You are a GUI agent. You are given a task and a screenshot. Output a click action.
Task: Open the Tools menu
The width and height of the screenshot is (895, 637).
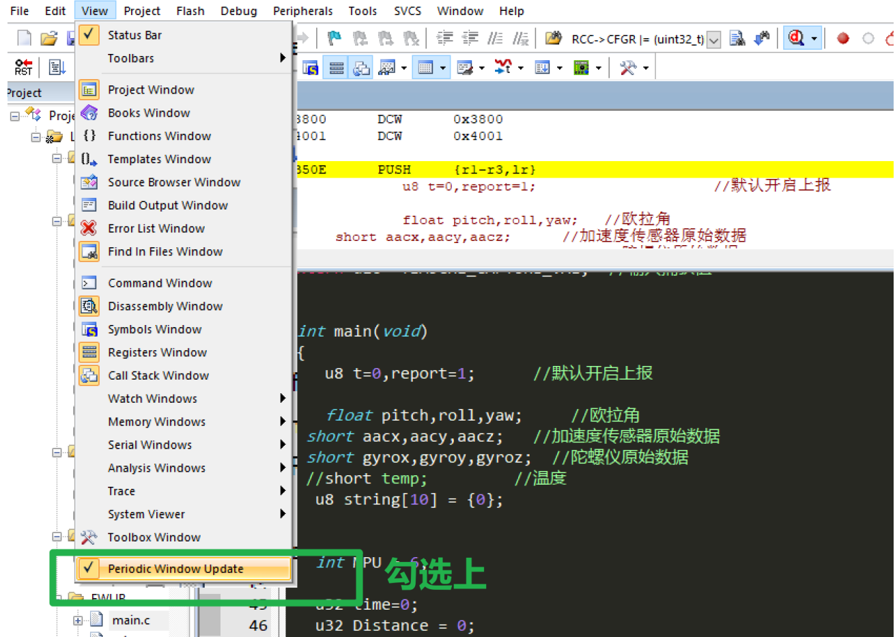point(363,11)
